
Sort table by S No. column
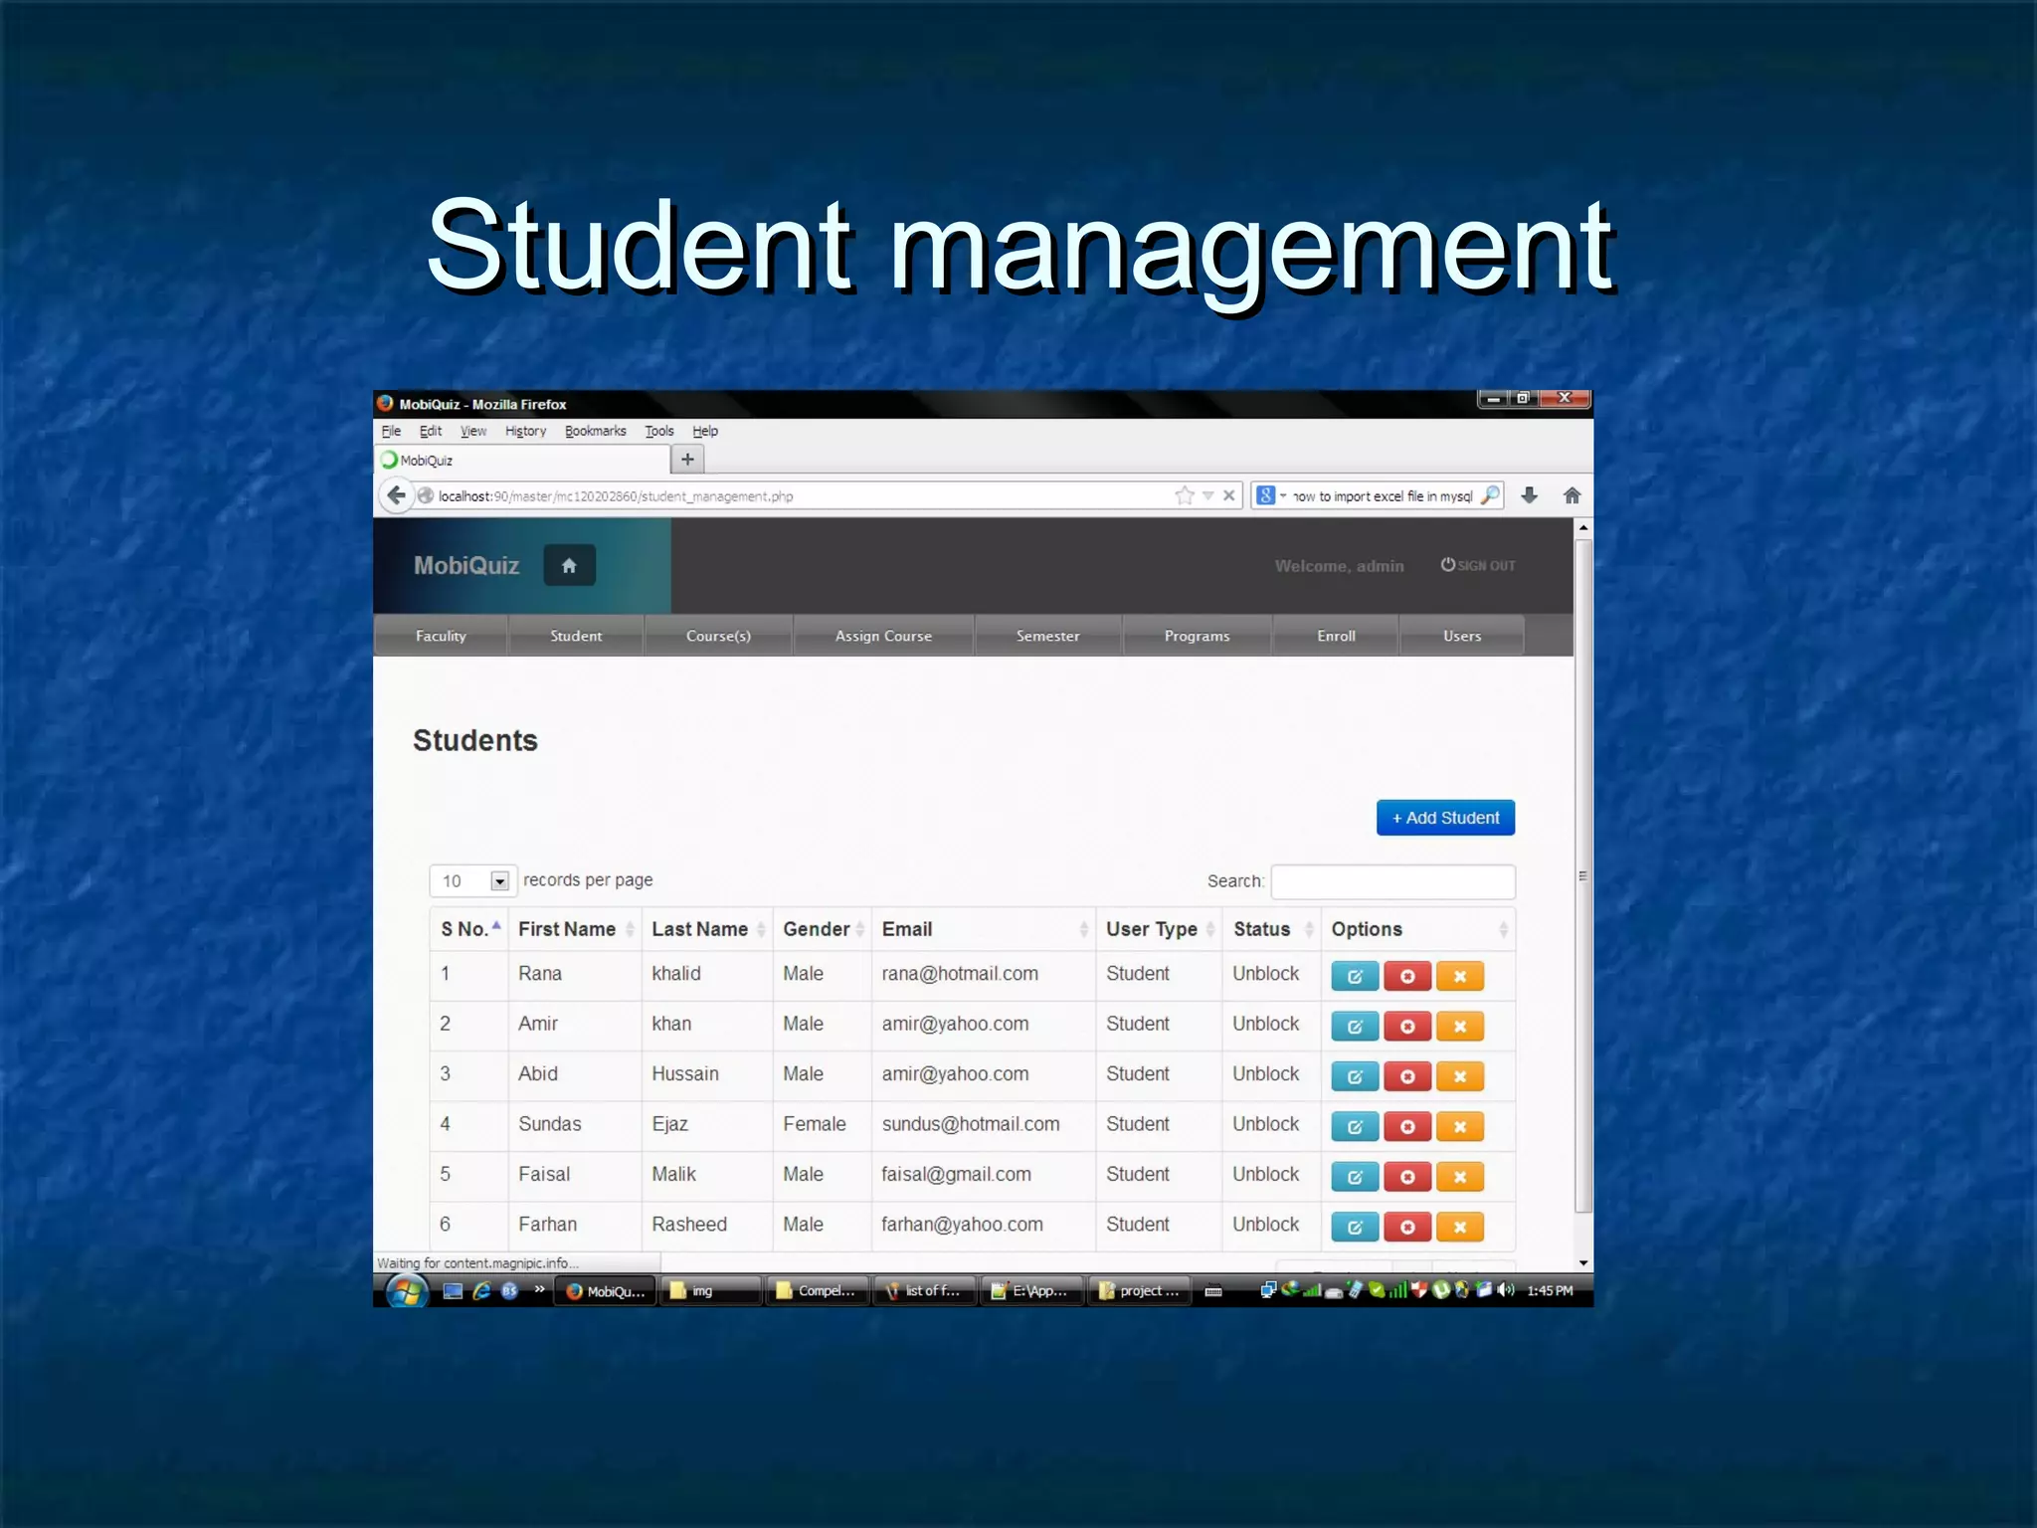[469, 929]
